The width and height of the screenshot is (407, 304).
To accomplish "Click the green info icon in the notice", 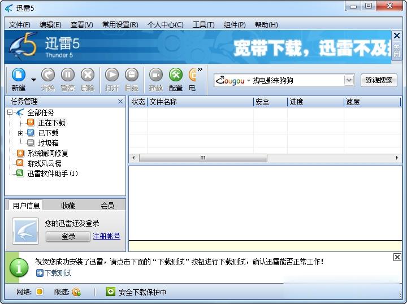I will pos(19,268).
